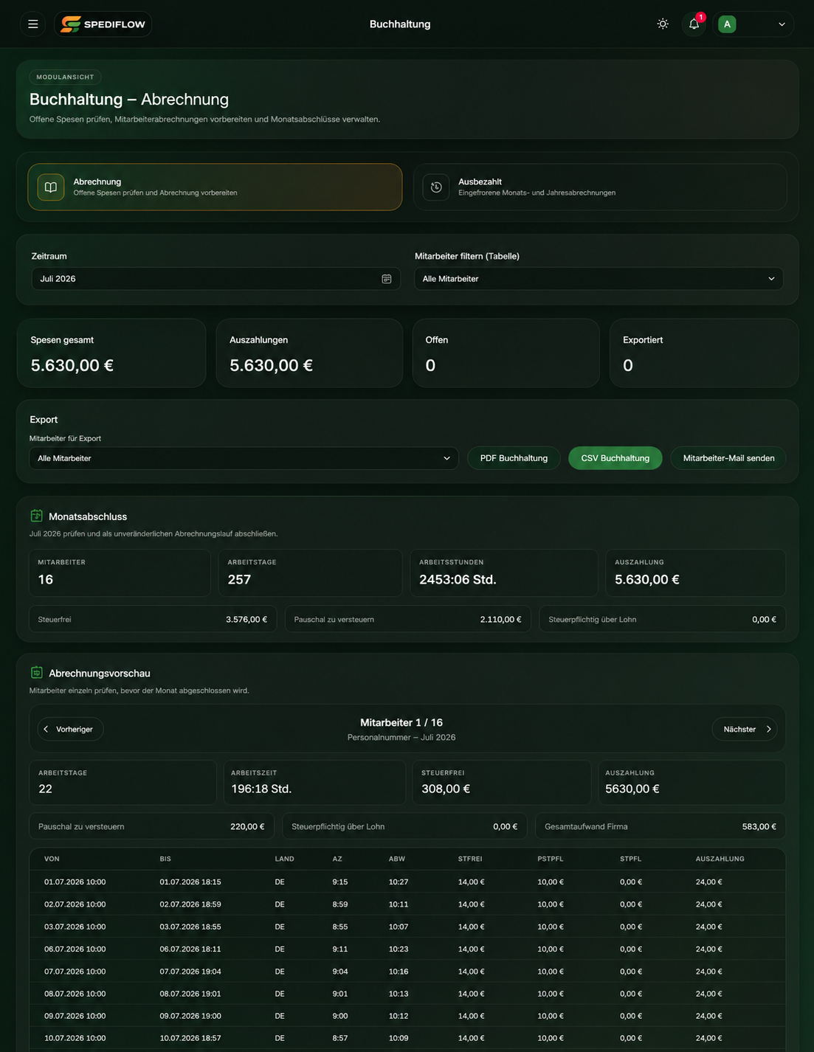Switch to the Abrechnung tab

[x=215, y=187]
